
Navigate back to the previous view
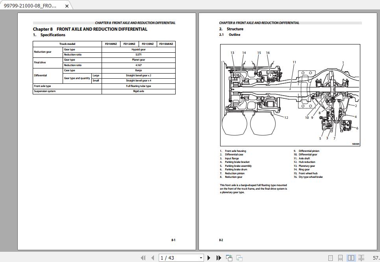(x=229, y=257)
